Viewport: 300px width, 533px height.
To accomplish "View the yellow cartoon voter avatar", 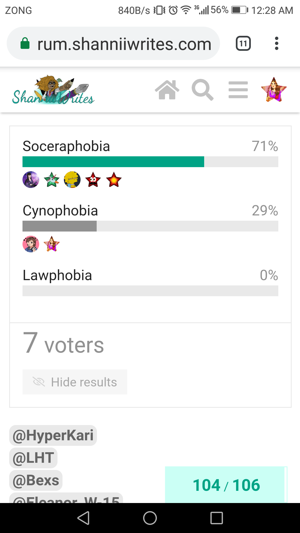I will pos(72,180).
